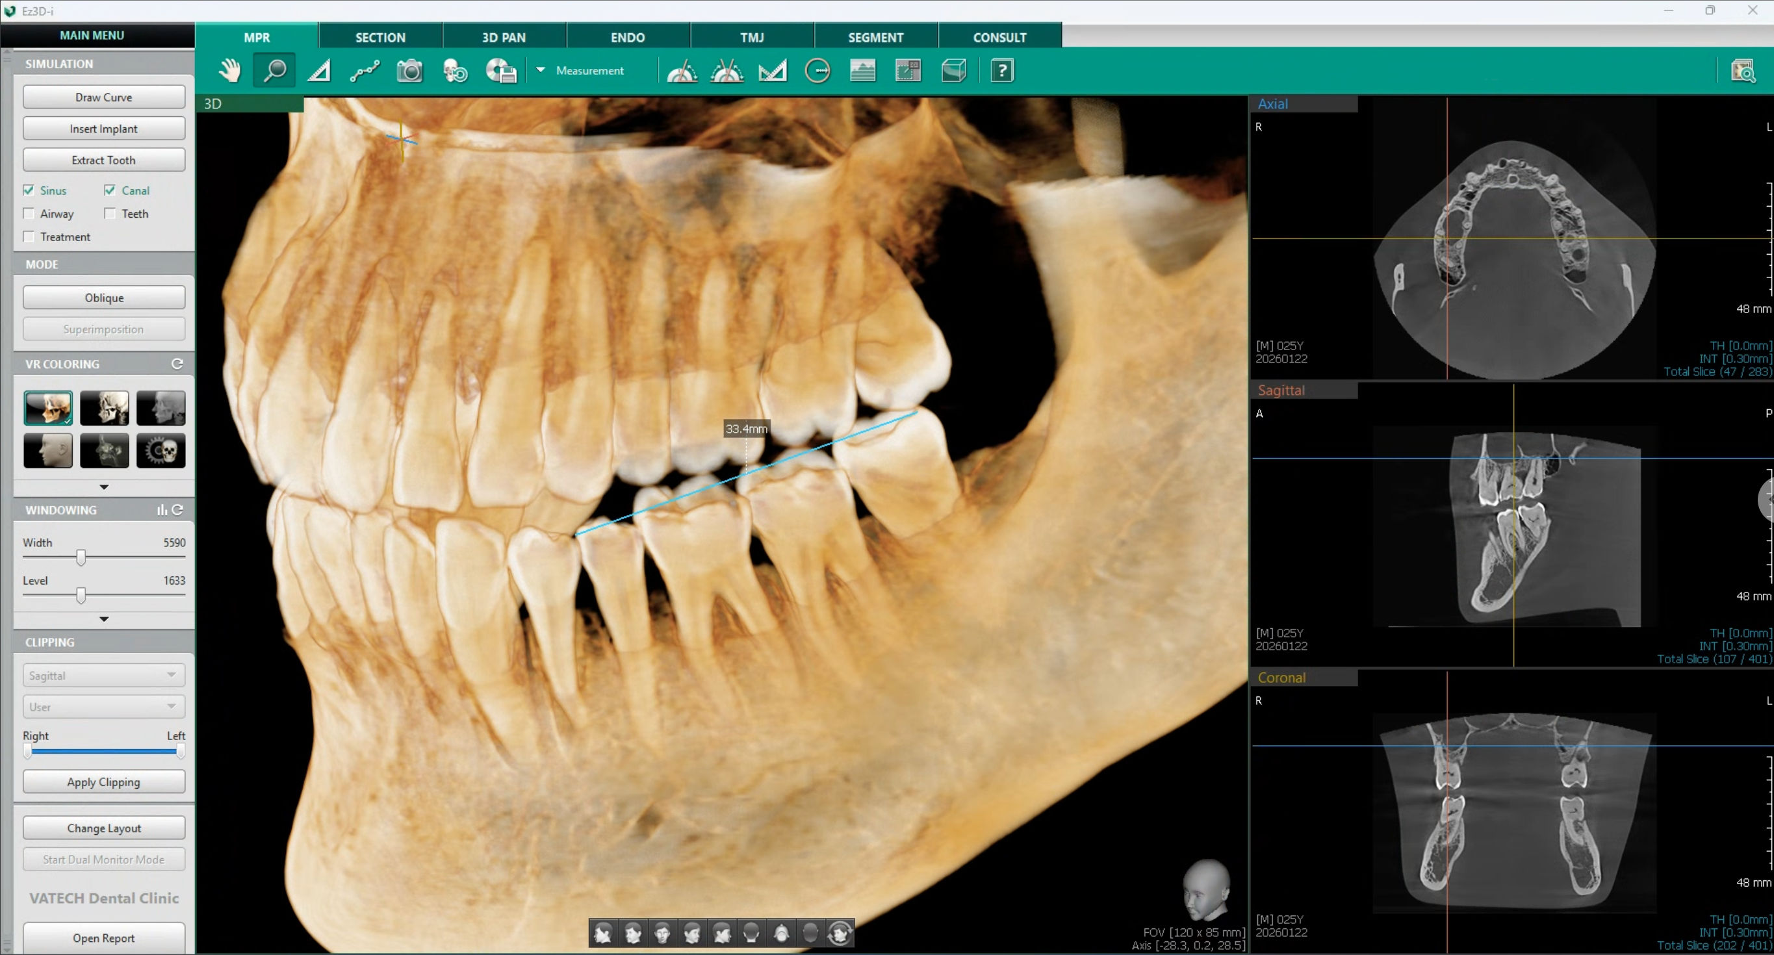
Task: Enable the Teeth checkbox
Action: pos(110,214)
